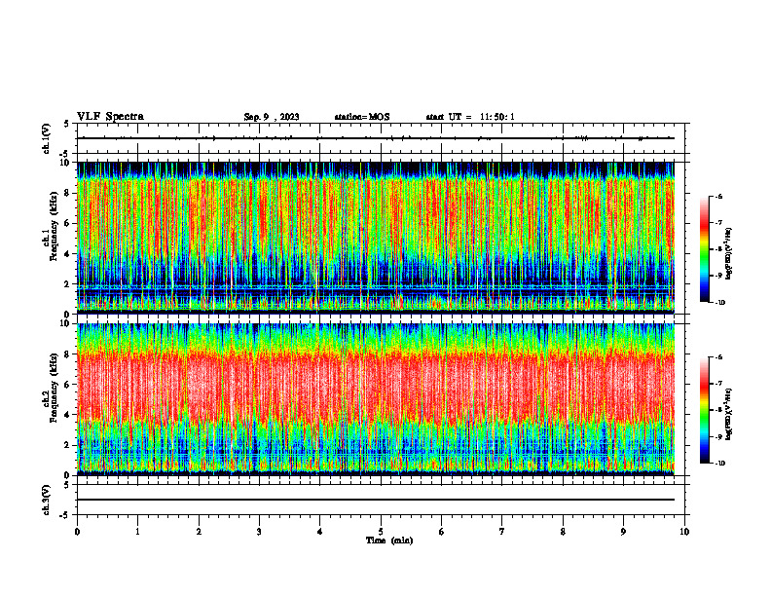Image resolution: width=771 pixels, height=596 pixels.
Task: Click the '-10' label on ch.1 color bar
Action: (719, 303)
